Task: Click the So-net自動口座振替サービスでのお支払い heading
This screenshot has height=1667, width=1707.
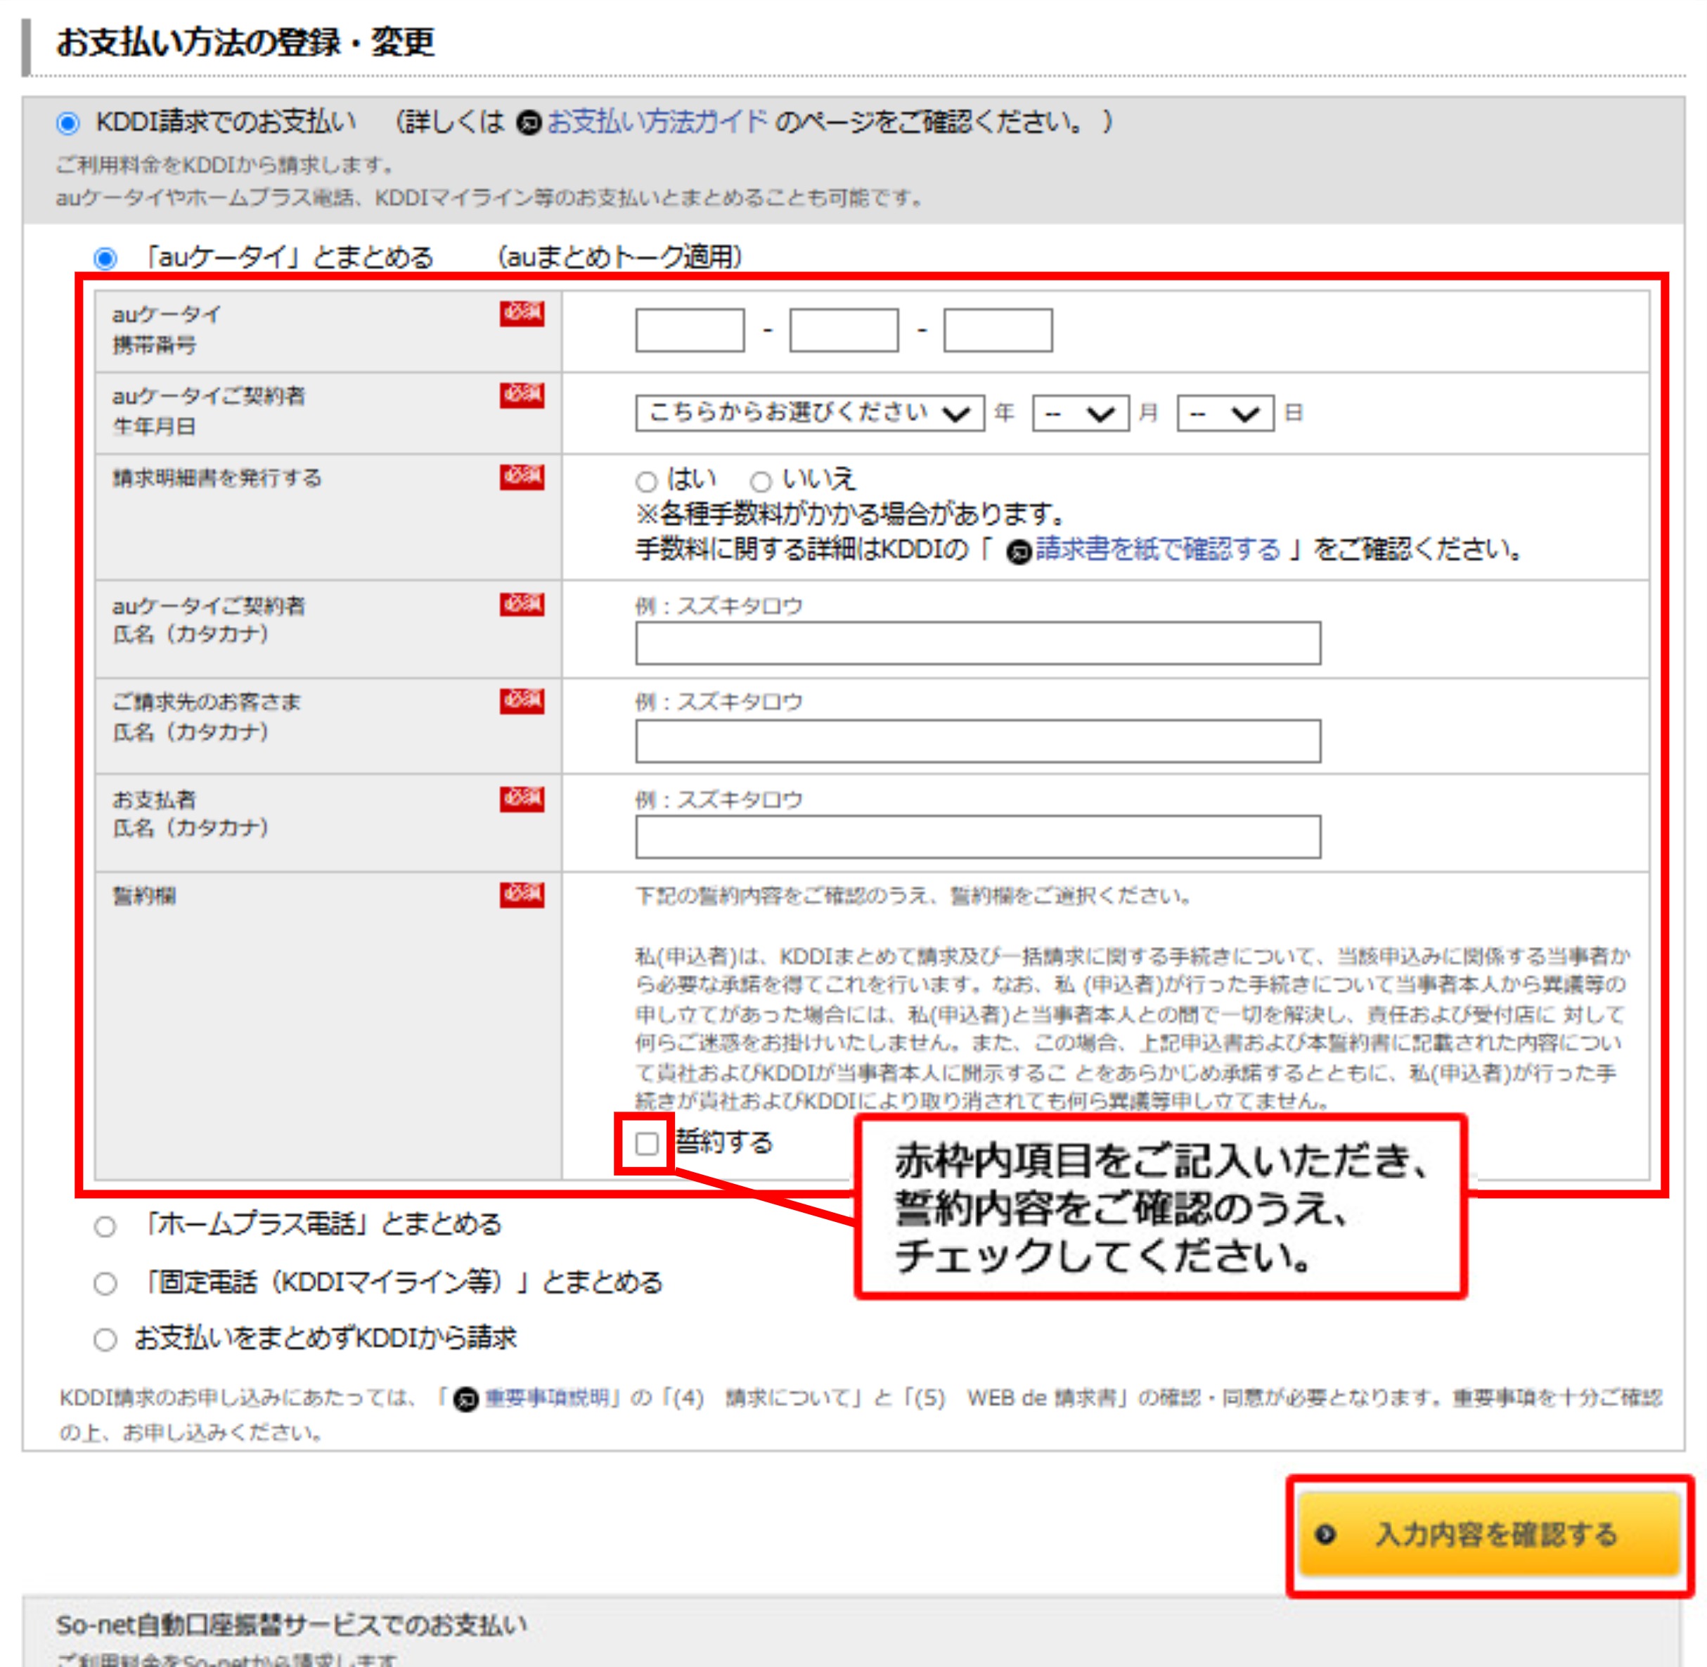Action: [x=292, y=1626]
